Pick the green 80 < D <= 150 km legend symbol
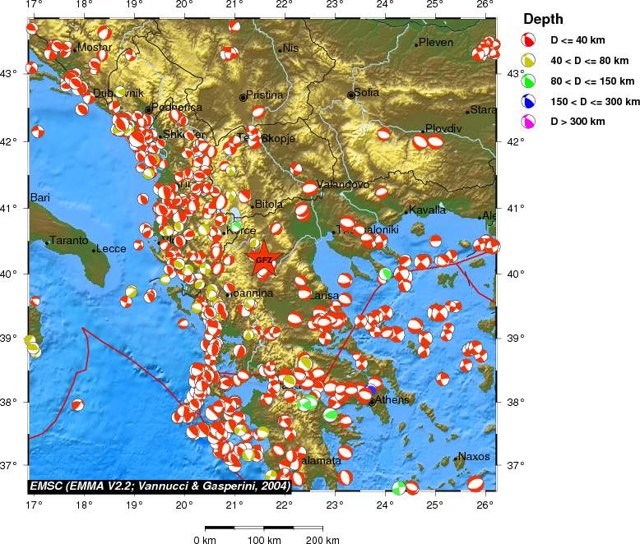 (x=531, y=81)
